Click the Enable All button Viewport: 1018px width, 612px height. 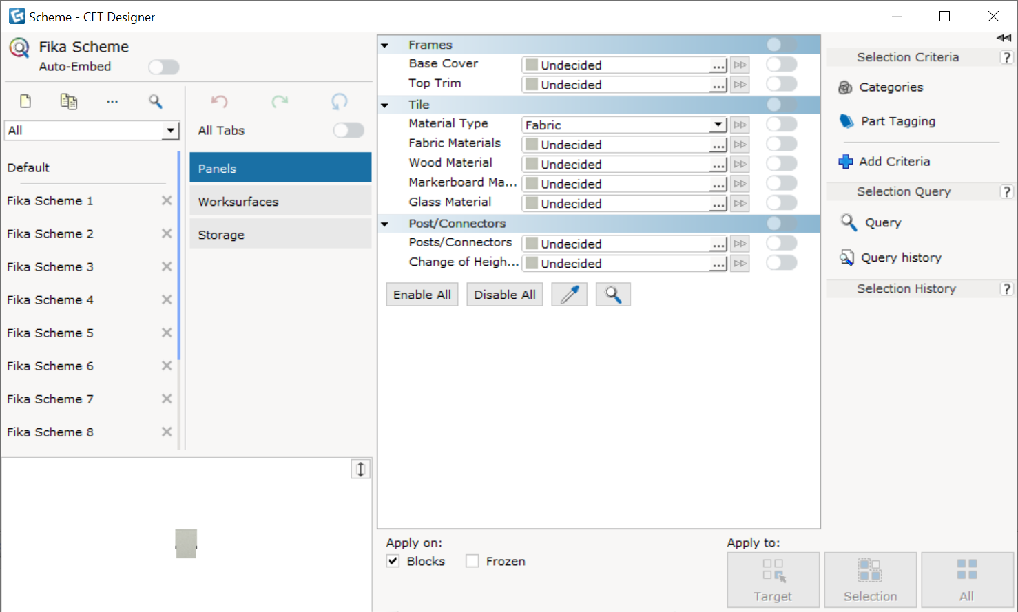tap(422, 295)
